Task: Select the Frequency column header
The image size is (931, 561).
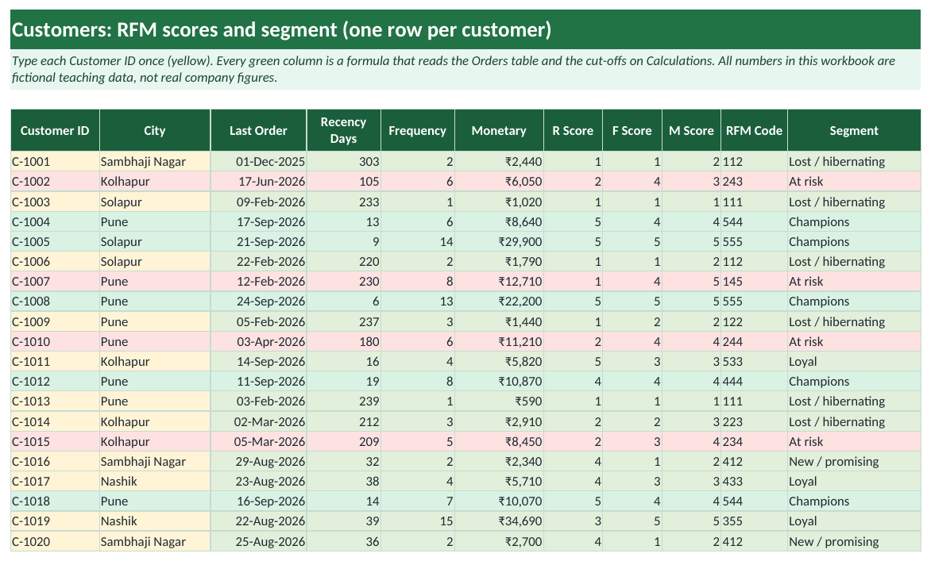Action: tap(417, 130)
